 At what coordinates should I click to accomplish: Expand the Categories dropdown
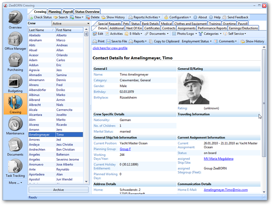click(x=210, y=34)
